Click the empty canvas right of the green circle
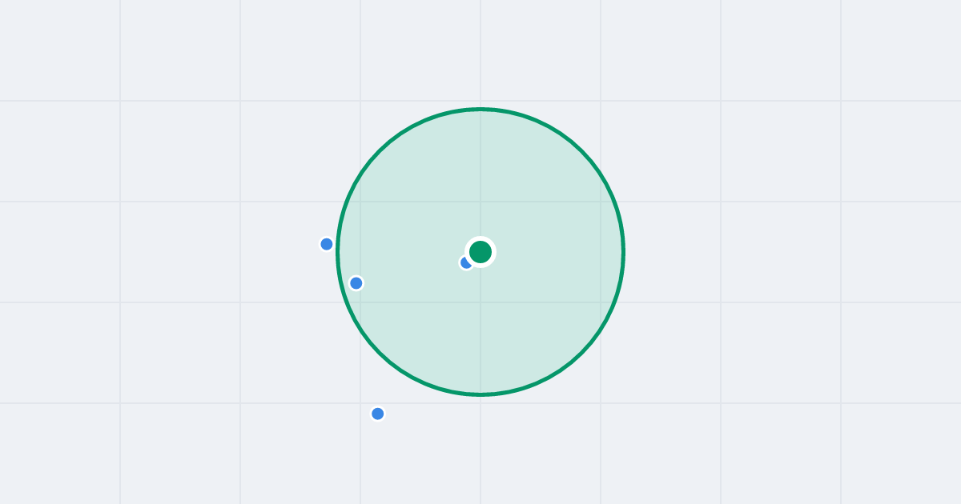 tap(785, 252)
